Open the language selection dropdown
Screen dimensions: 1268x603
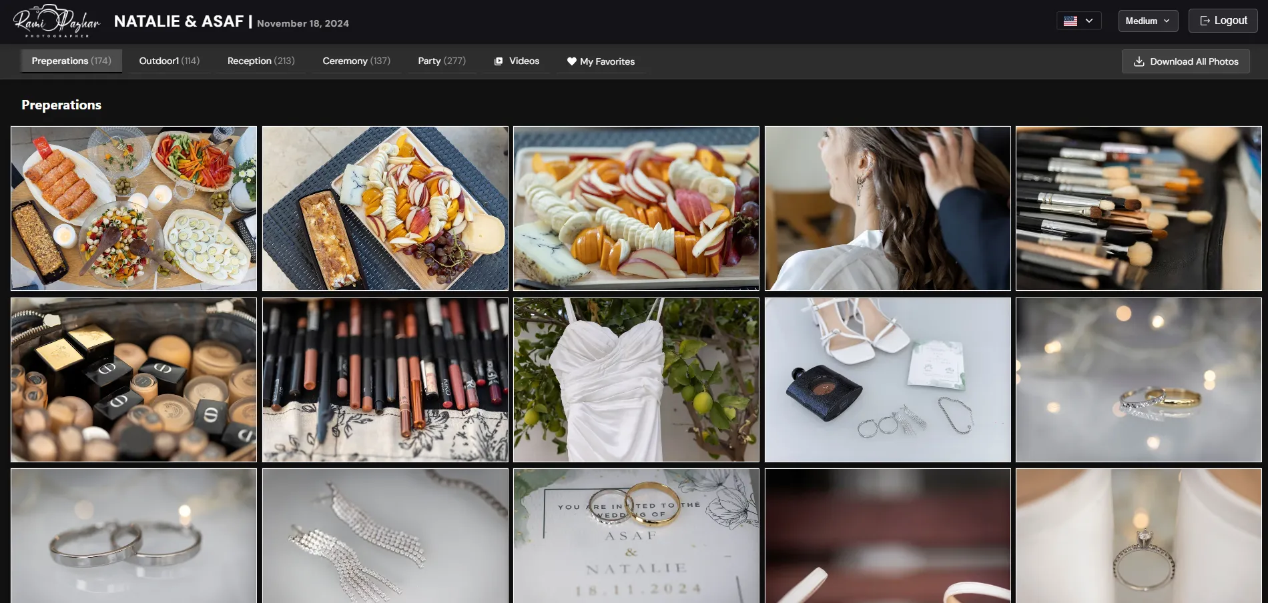[1079, 20]
